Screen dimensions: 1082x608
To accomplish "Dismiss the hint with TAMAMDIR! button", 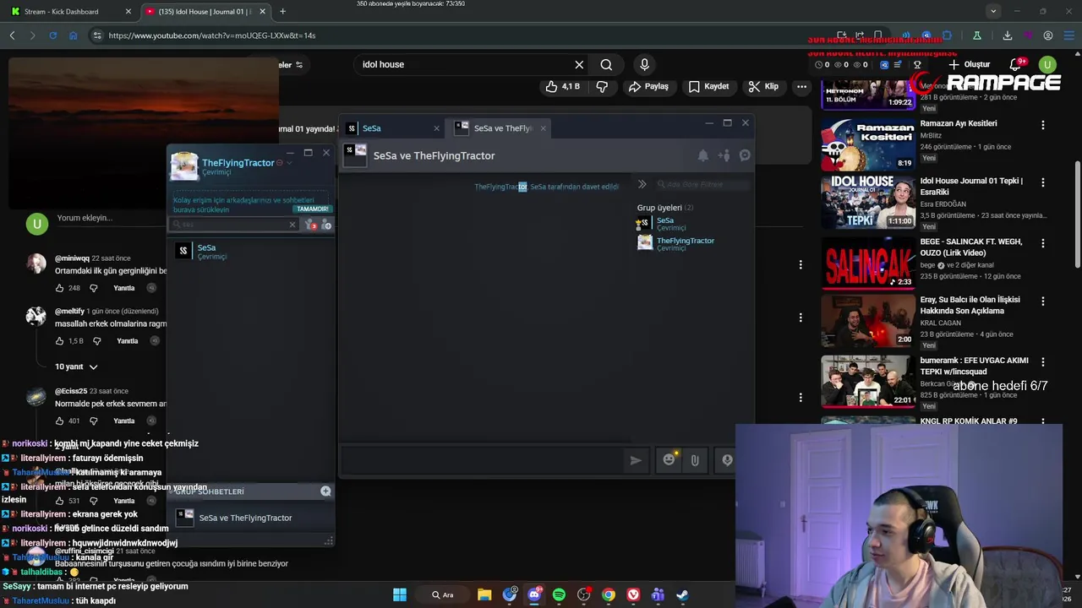I will coord(312,209).
